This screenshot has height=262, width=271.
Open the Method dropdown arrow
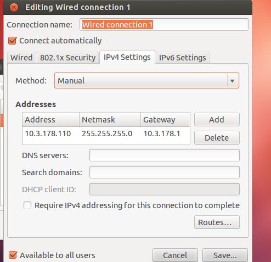[233, 81]
